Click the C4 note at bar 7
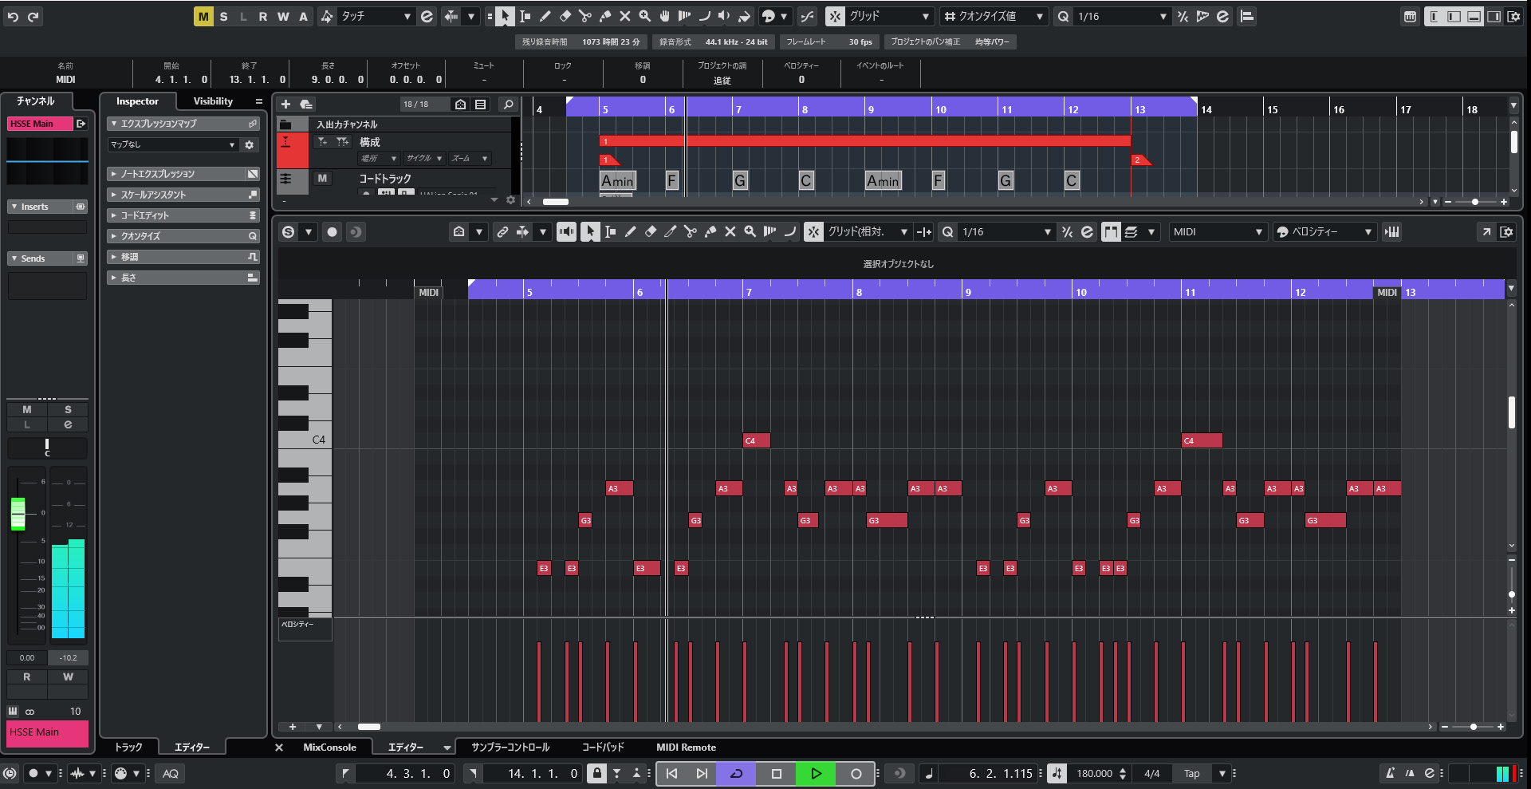Screen dimensions: 1531x789 [x=756, y=440]
